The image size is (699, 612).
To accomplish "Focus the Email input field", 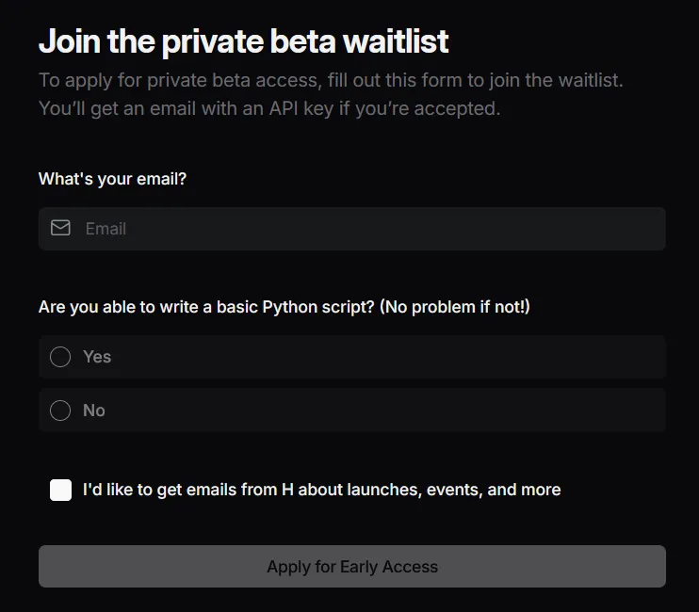I will pos(352,229).
